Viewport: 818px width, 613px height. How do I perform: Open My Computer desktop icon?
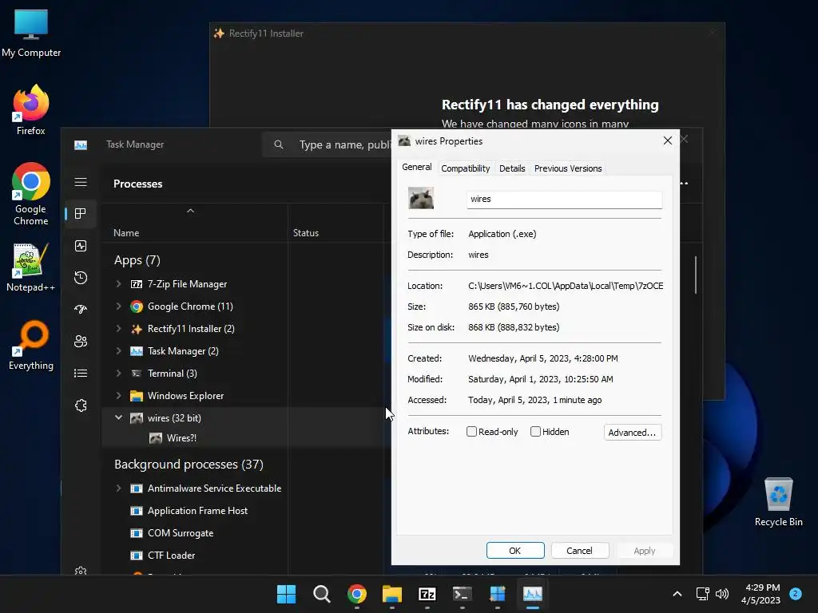point(31,32)
